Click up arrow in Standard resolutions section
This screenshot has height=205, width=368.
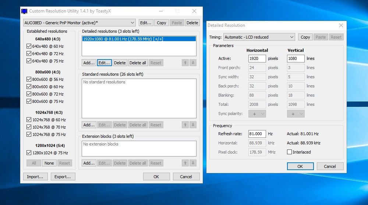[x=185, y=125]
